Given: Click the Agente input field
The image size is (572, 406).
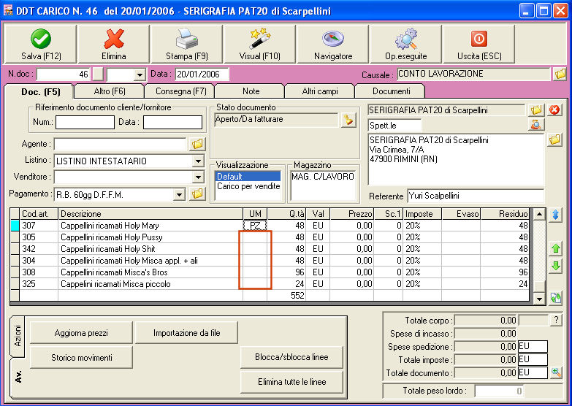Looking at the screenshot, I should (120, 144).
